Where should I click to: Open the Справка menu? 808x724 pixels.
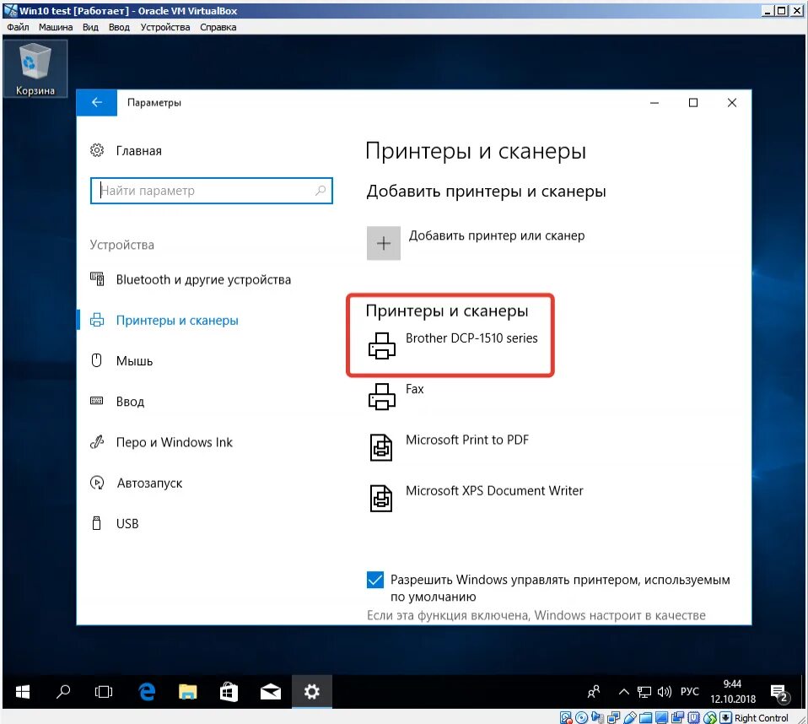(218, 27)
